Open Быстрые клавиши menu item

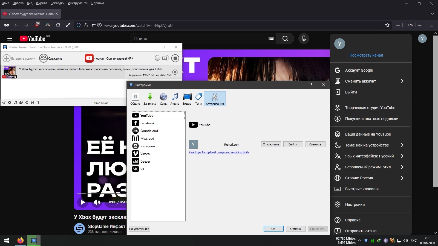pyautogui.click(x=370, y=189)
